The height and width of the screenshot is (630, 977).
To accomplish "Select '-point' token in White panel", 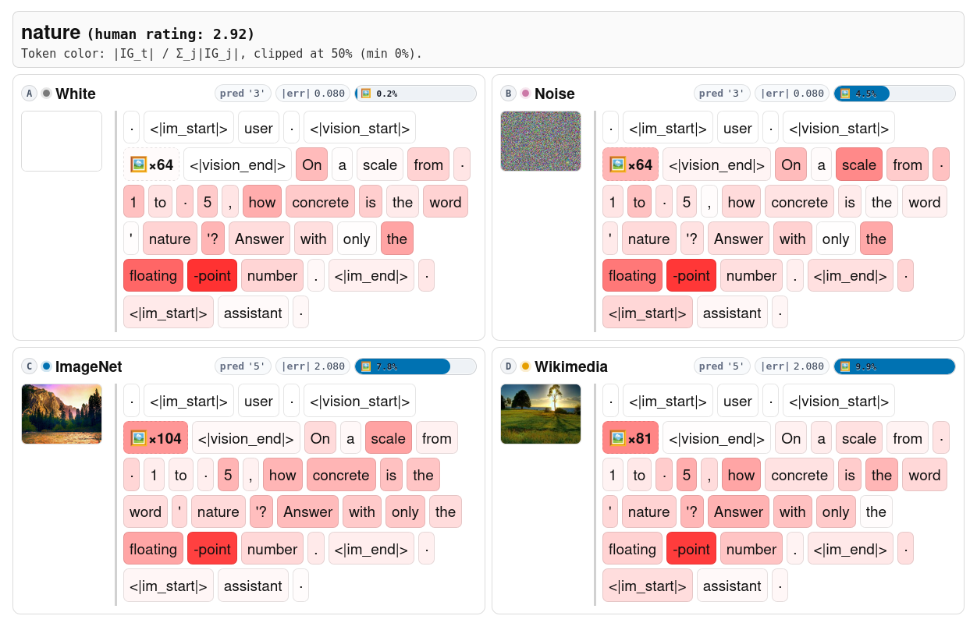I will click(x=212, y=275).
